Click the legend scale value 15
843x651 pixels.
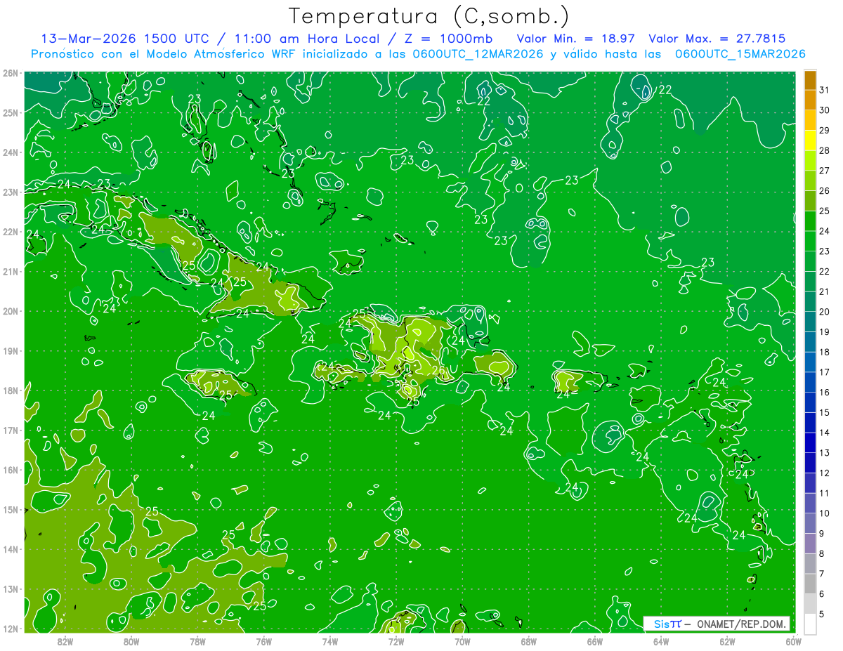(x=824, y=412)
